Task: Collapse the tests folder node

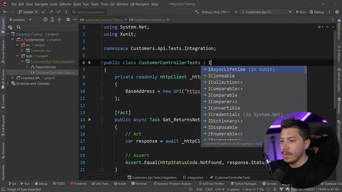Action: tap(18, 56)
